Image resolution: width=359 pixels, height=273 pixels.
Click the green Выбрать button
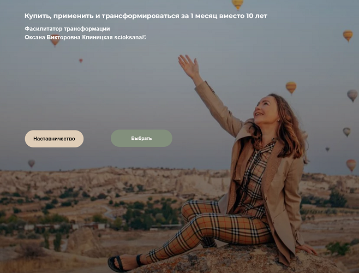tap(141, 138)
